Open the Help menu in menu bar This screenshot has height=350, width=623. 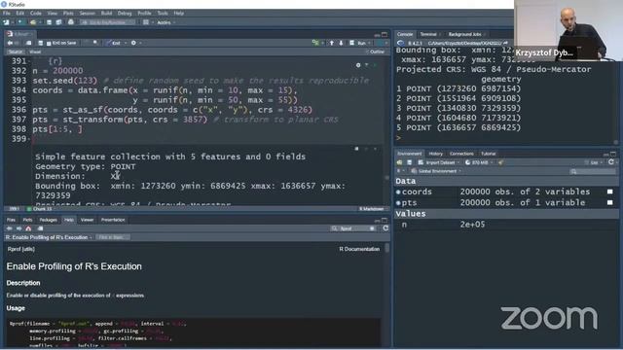[179, 13]
